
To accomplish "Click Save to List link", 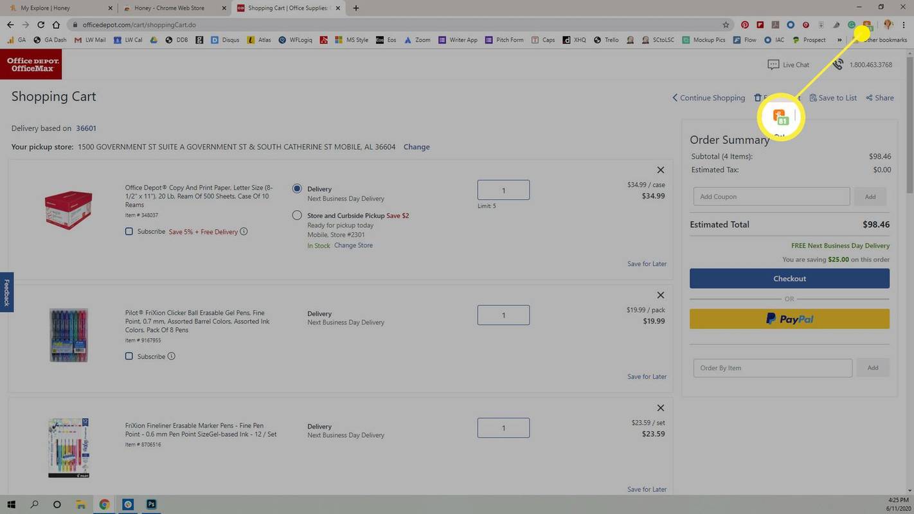I will pyautogui.click(x=833, y=98).
